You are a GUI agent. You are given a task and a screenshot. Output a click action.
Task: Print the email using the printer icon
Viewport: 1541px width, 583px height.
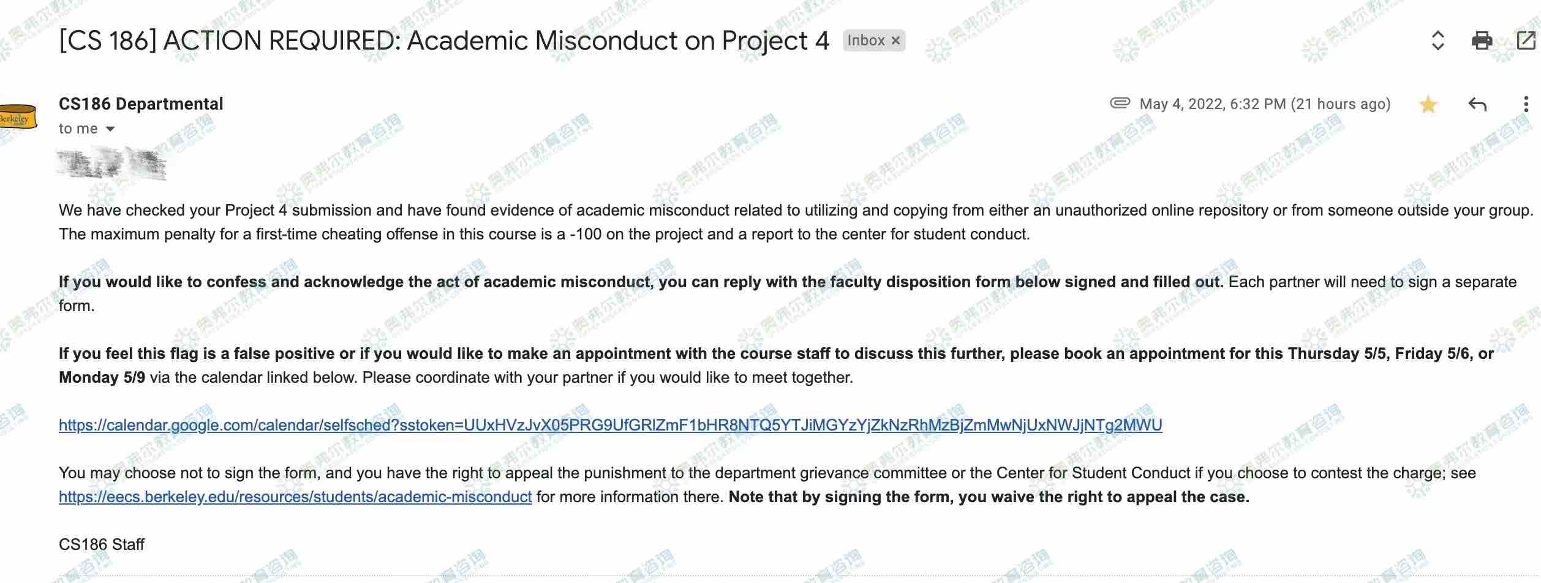[1482, 41]
